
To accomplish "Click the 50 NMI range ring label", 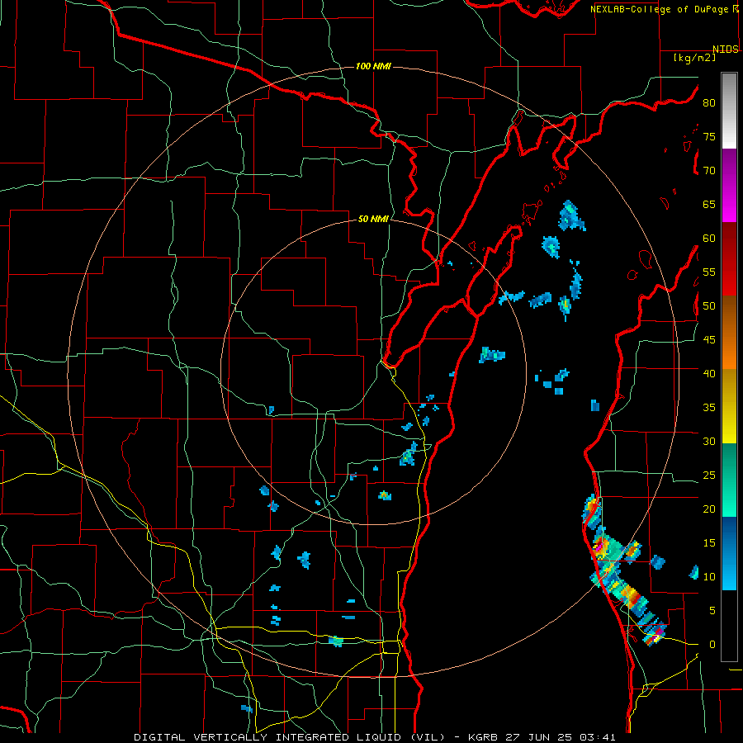I will click(373, 219).
